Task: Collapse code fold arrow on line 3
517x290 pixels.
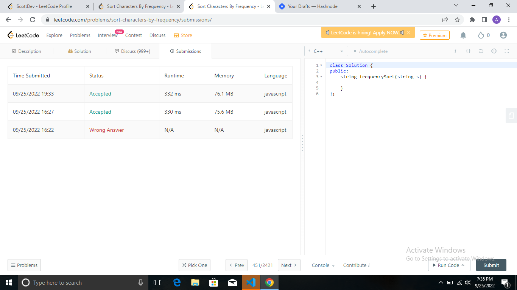Action: point(321,77)
